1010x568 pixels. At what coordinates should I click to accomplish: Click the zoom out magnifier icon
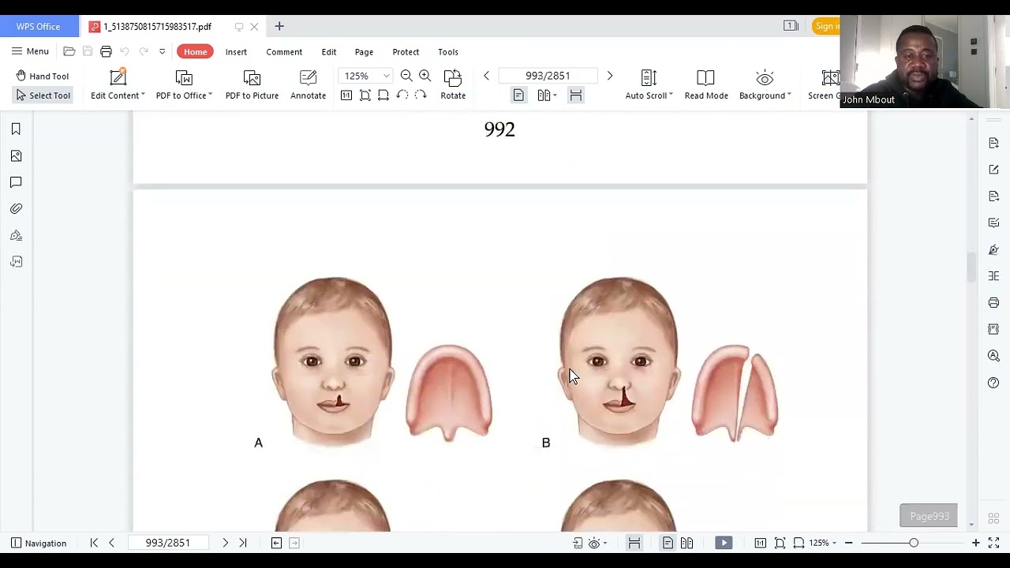[x=406, y=76]
